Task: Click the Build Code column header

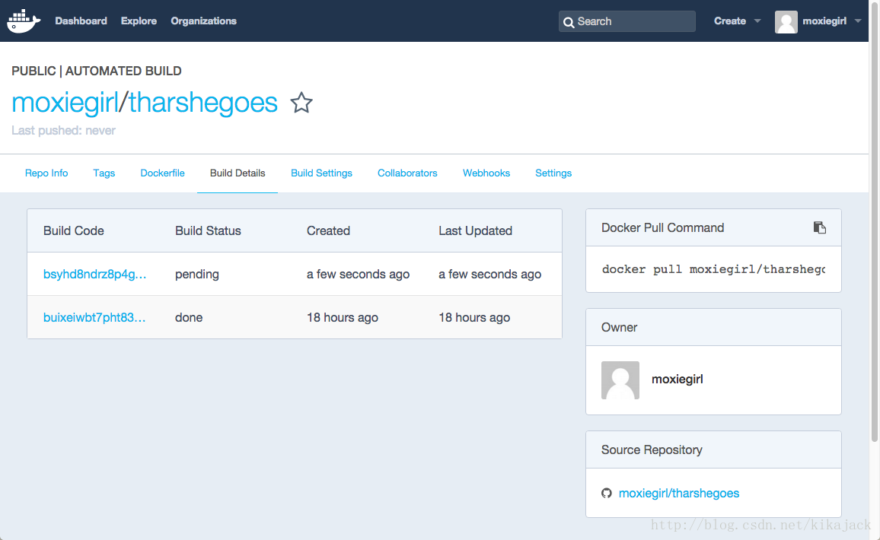Action: point(74,231)
